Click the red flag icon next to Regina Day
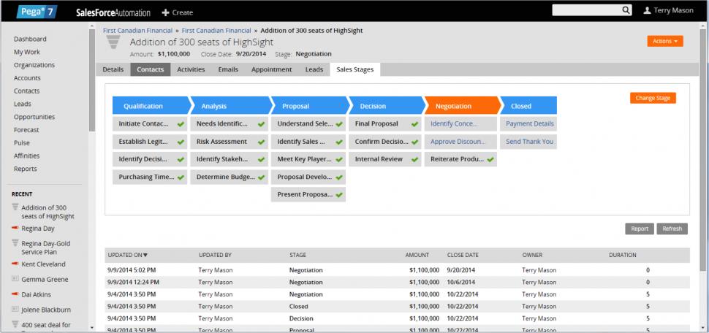This screenshot has width=709, height=333. [15, 229]
